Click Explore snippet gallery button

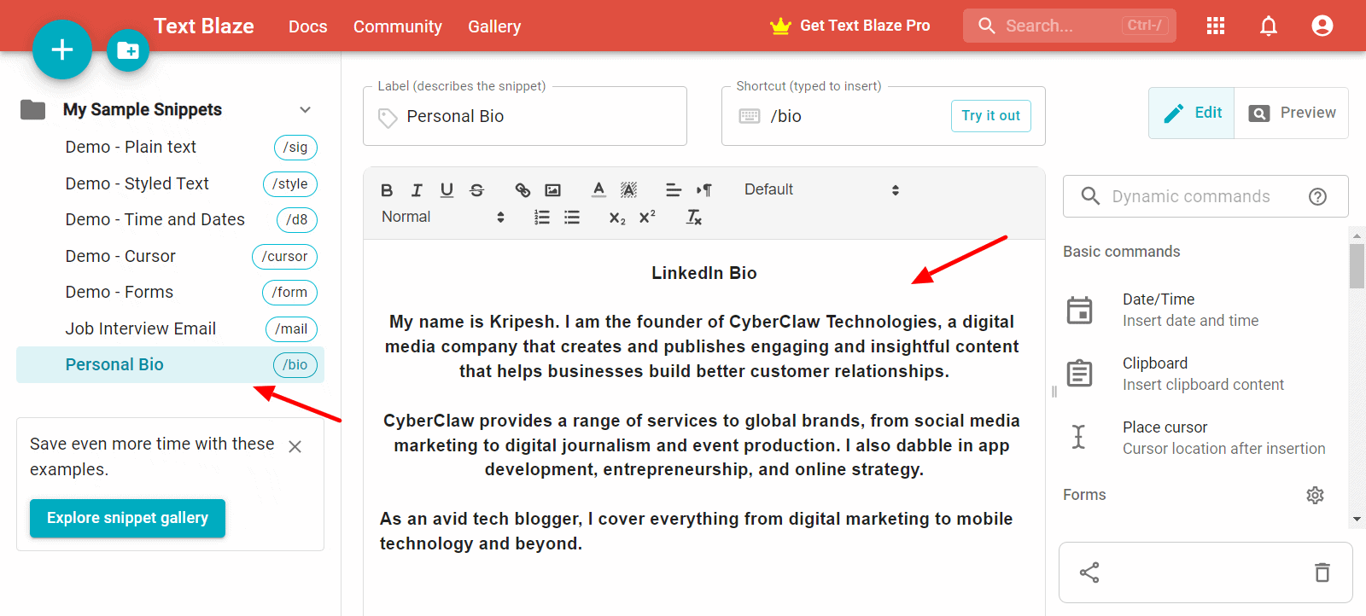pyautogui.click(x=127, y=518)
